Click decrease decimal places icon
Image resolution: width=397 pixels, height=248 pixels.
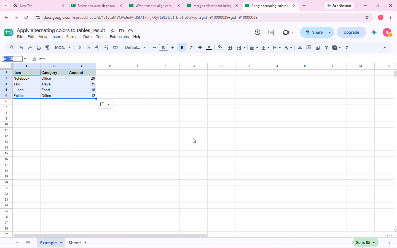97,48
